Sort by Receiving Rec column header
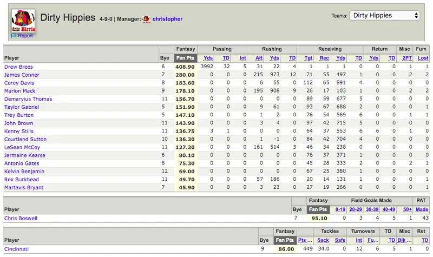The image size is (433, 257). [324, 58]
